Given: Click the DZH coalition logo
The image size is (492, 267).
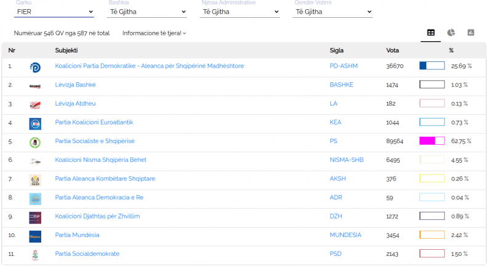Looking at the screenshot, I should coord(35,218).
